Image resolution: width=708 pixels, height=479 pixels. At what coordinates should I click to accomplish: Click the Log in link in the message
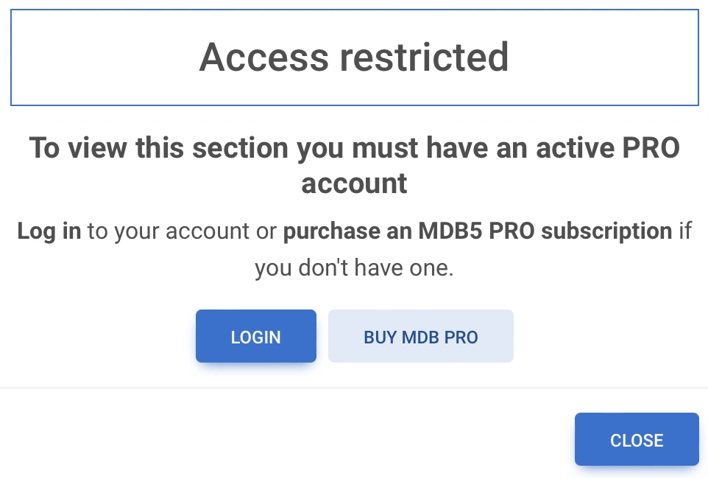tap(49, 231)
